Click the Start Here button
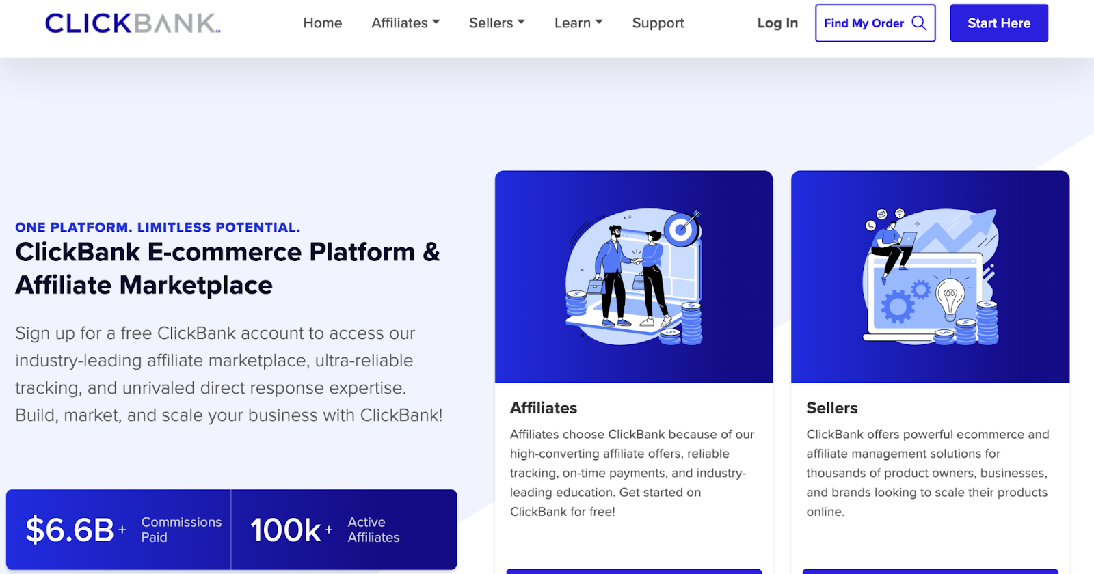 (999, 23)
